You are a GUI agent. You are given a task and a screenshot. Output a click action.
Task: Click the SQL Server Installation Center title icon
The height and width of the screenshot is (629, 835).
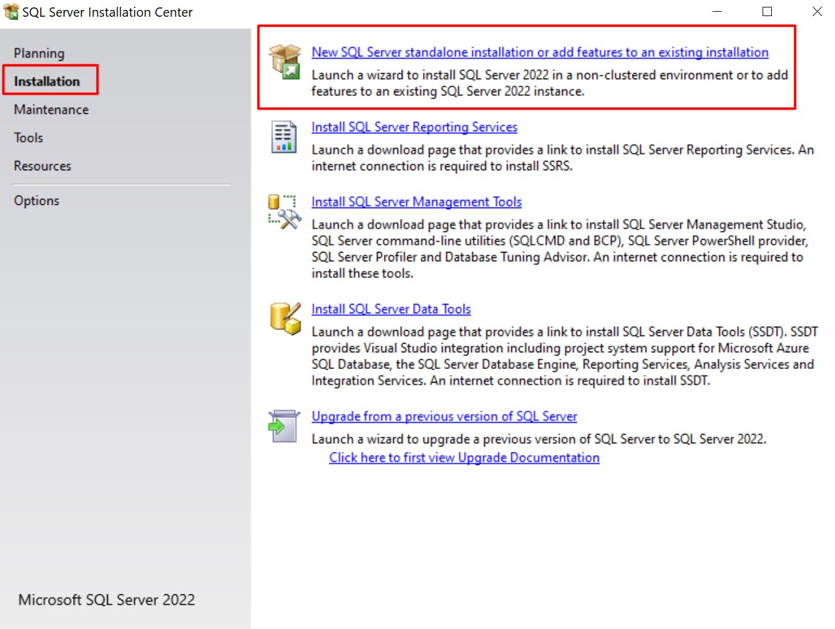click(11, 12)
